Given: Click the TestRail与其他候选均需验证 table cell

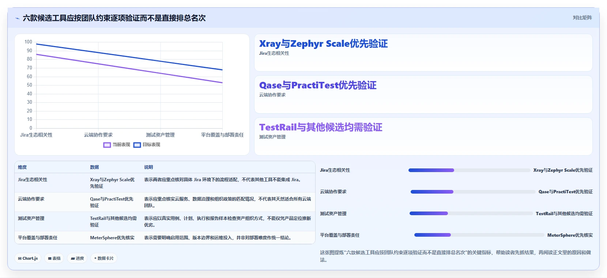Looking at the screenshot, I should (x=113, y=222).
